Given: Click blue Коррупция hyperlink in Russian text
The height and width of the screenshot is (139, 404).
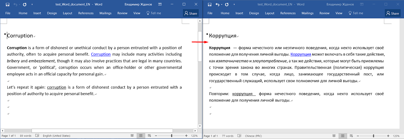Looking at the screenshot, I should 301,54.
